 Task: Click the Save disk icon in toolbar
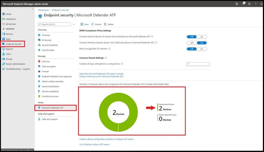pos(82,24)
